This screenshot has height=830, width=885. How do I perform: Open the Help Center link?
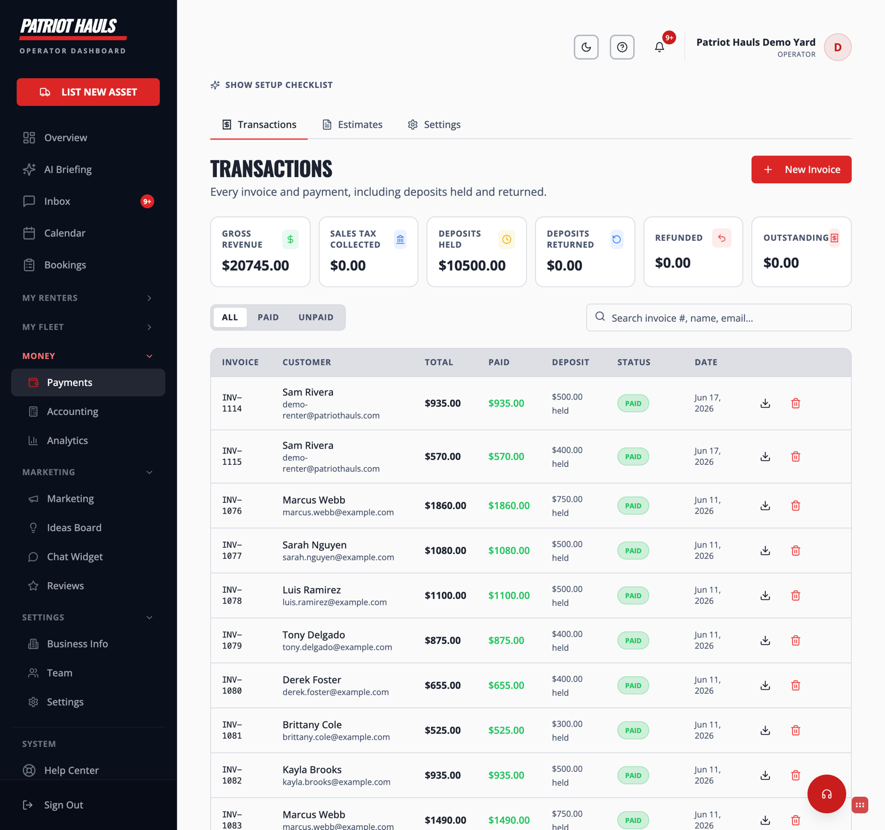(88, 770)
